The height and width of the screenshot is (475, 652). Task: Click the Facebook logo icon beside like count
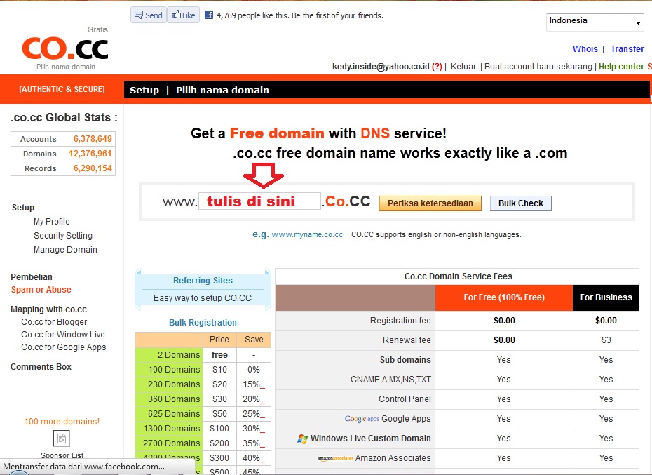click(209, 15)
